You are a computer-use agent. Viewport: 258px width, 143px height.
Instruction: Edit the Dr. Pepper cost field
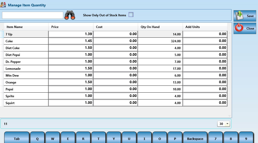115,62
